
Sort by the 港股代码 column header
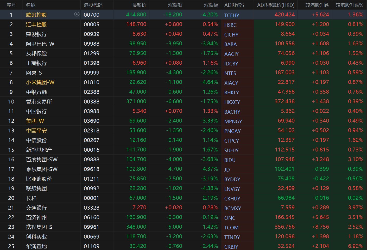pos(93,5)
